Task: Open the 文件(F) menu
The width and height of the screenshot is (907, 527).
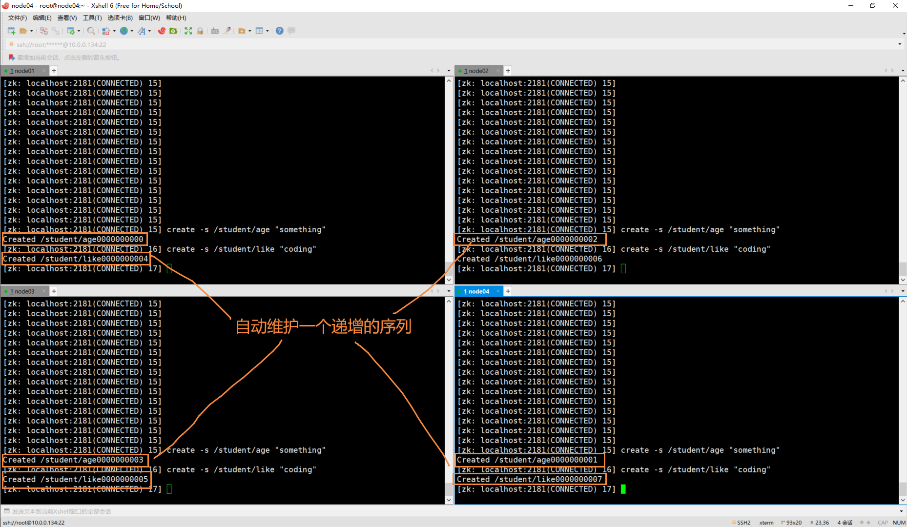Action: click(18, 18)
